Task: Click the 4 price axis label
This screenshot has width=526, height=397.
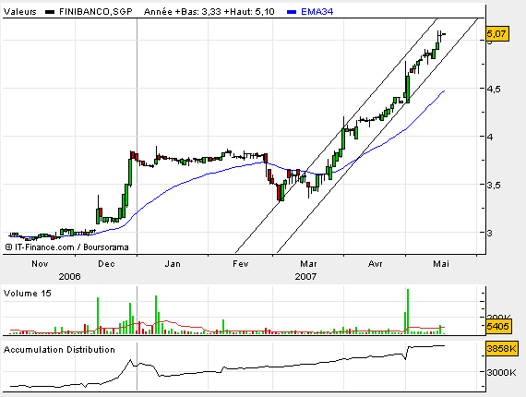Action: 490,137
